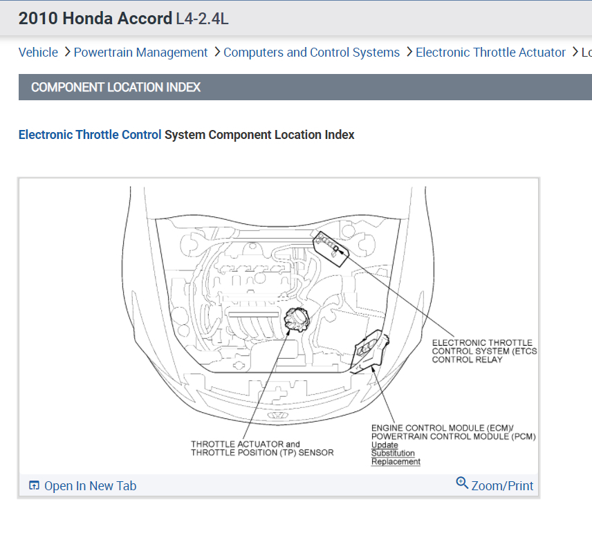Click the chevron after Electronic Throttle Actuator
The image size is (592, 540).
[575, 52]
